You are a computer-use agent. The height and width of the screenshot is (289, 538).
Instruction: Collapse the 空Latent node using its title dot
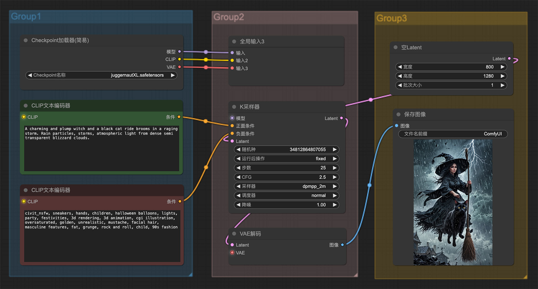point(396,47)
